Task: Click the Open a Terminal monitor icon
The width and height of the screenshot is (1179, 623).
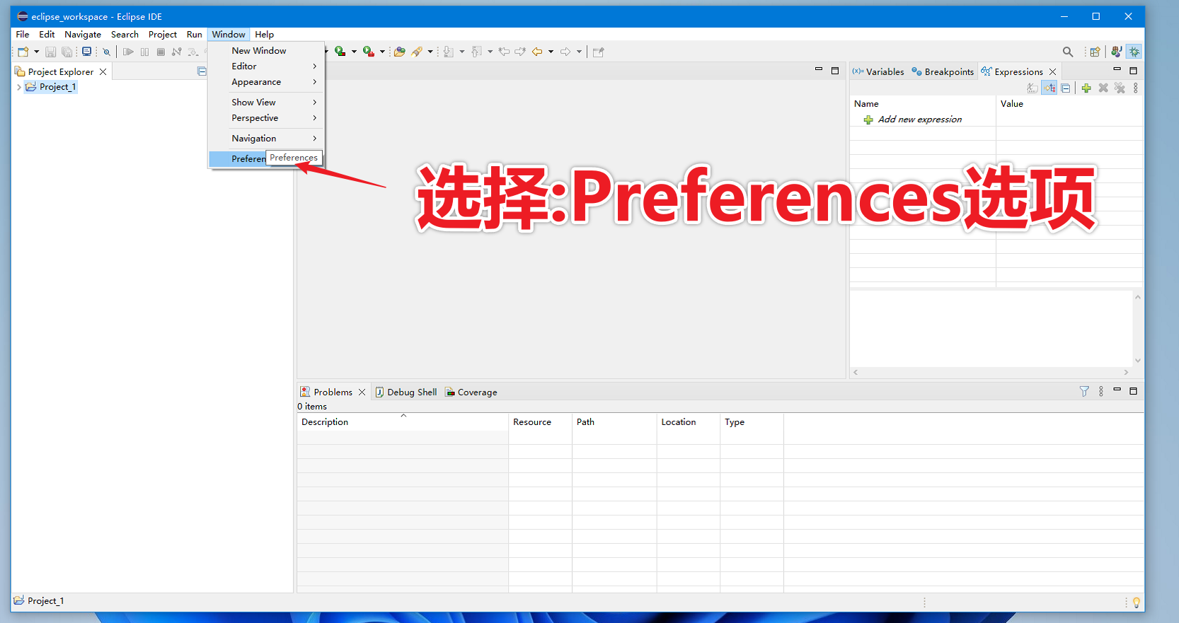Action: click(x=86, y=52)
